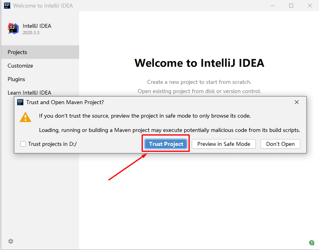Maximize the Welcome to IntelliJ IDEA window
This screenshot has width=319, height=250.
(x=291, y=6)
